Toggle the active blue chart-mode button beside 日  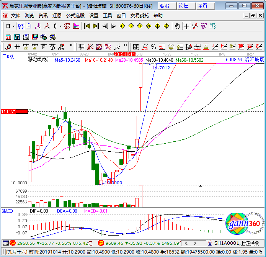coord(21,26)
